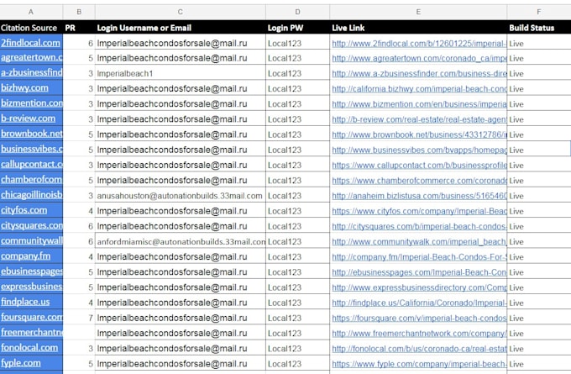
Task: Select column E header
Action: (418, 12)
